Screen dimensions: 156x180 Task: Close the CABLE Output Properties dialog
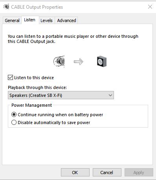tap(150, 7)
